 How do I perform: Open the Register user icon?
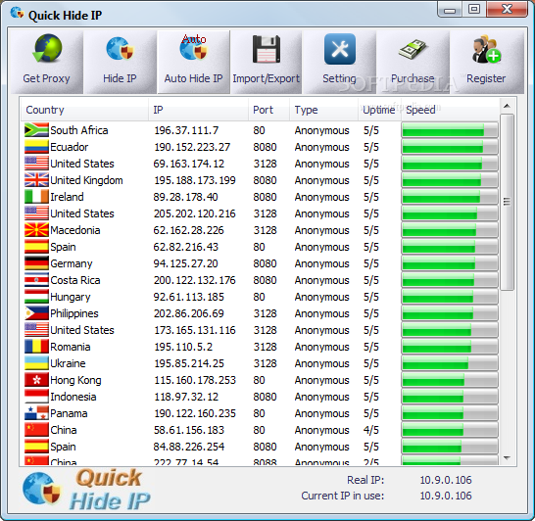487,62
